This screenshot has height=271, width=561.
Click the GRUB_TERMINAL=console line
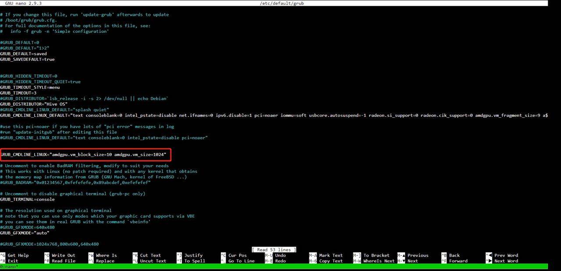[27, 199]
